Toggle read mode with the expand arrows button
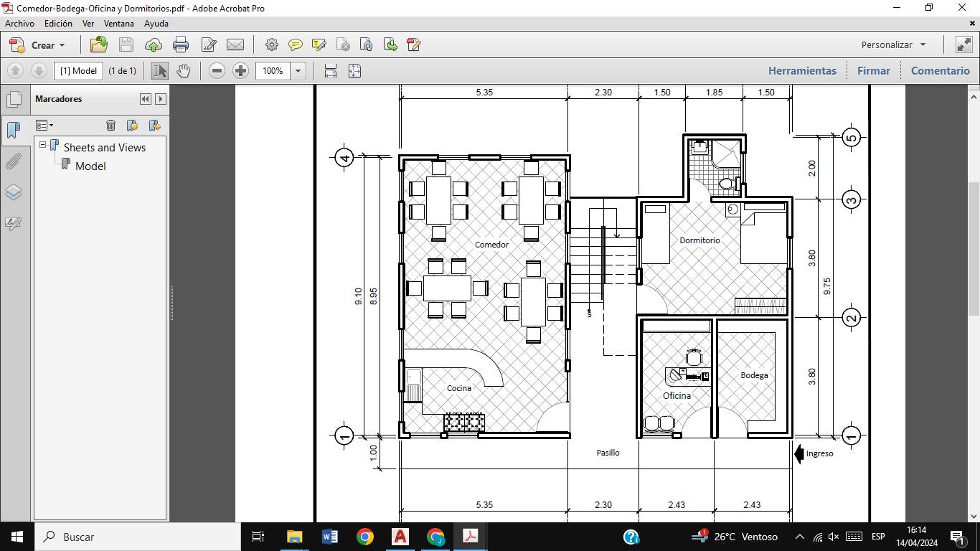980x551 pixels. pos(963,44)
